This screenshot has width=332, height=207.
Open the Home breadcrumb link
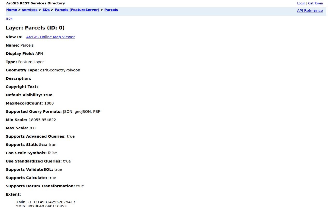[x=12, y=10]
